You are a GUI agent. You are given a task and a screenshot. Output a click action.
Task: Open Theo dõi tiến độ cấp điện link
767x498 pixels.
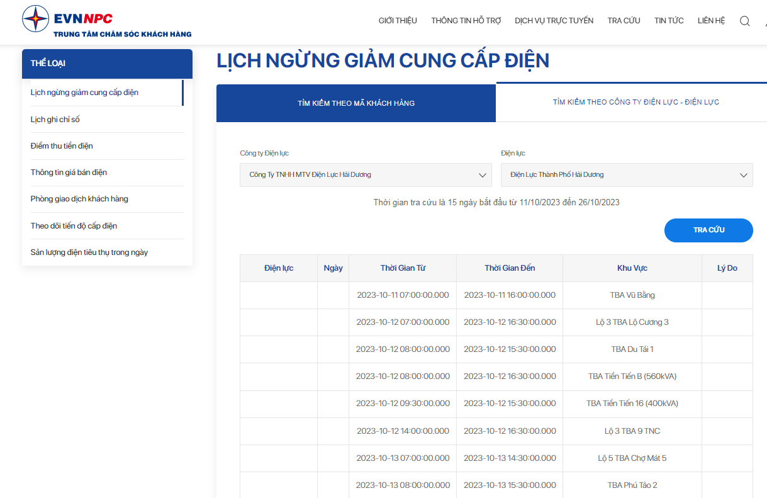coord(74,226)
